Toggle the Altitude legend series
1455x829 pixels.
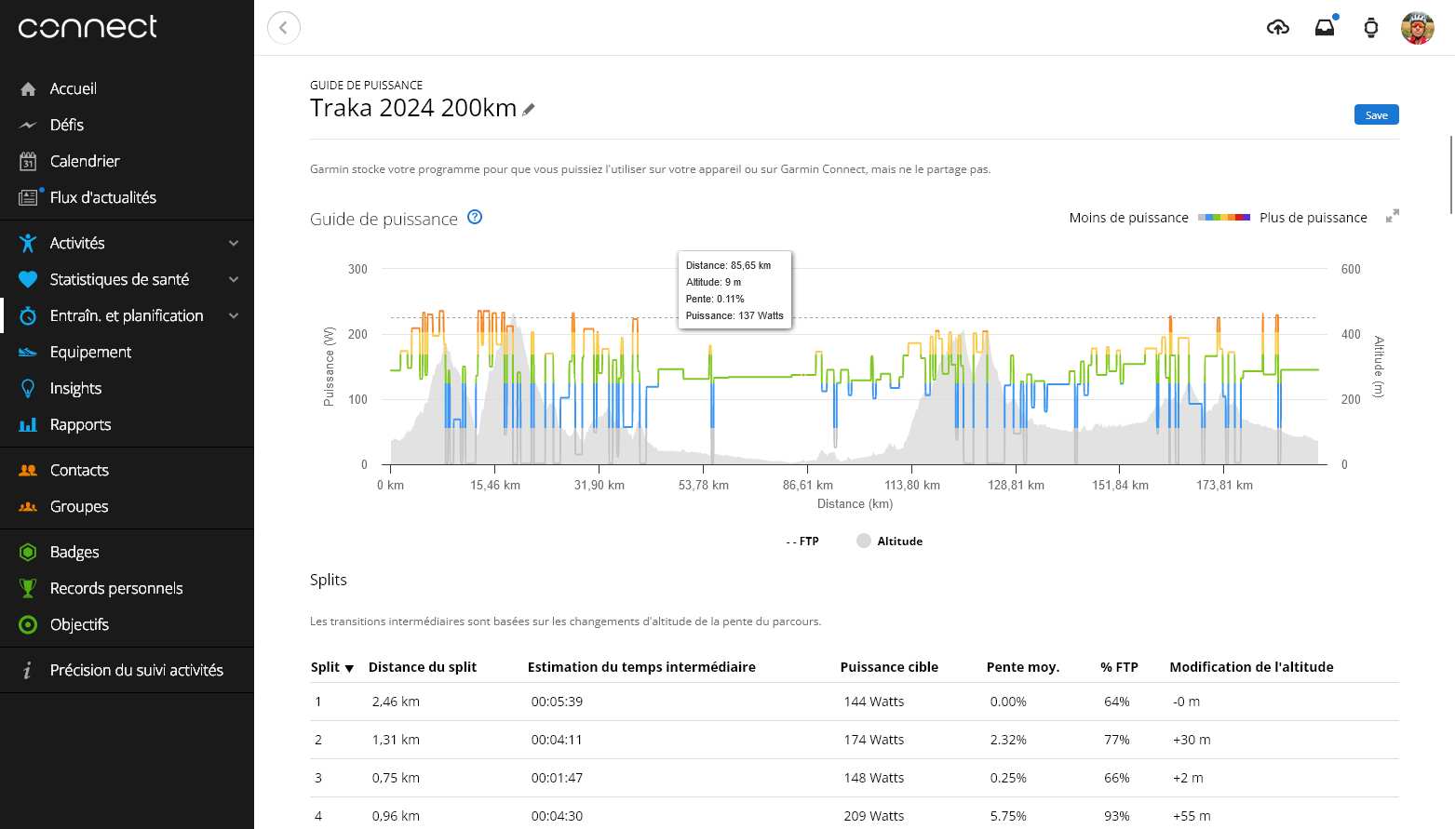[889, 541]
